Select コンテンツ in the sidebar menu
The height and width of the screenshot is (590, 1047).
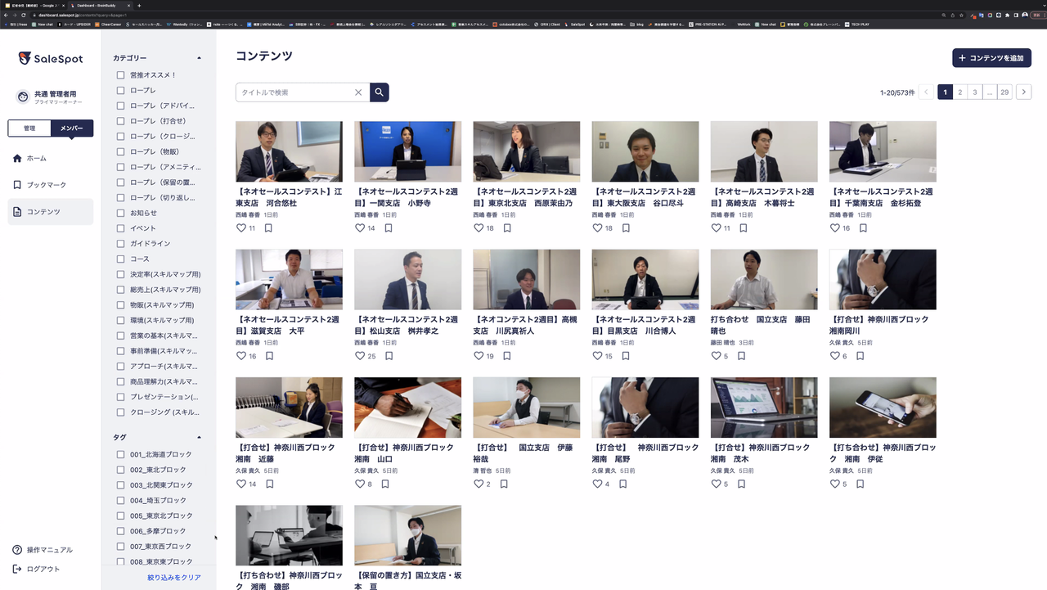[x=51, y=212]
